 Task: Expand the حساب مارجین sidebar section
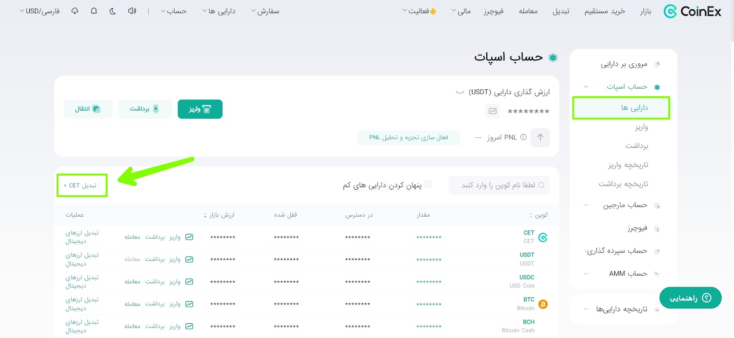[x=586, y=205]
